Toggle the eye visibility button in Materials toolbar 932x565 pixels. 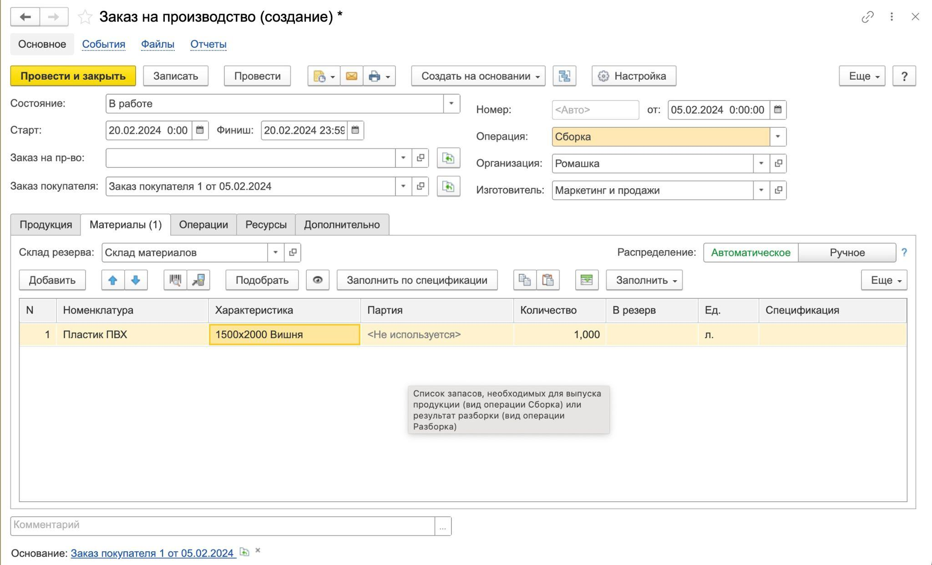pyautogui.click(x=318, y=280)
